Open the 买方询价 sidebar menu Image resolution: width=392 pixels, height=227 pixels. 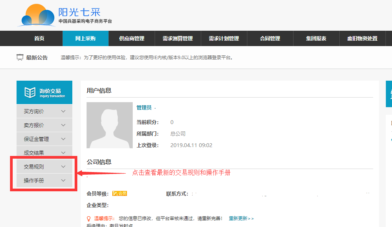tap(45, 111)
